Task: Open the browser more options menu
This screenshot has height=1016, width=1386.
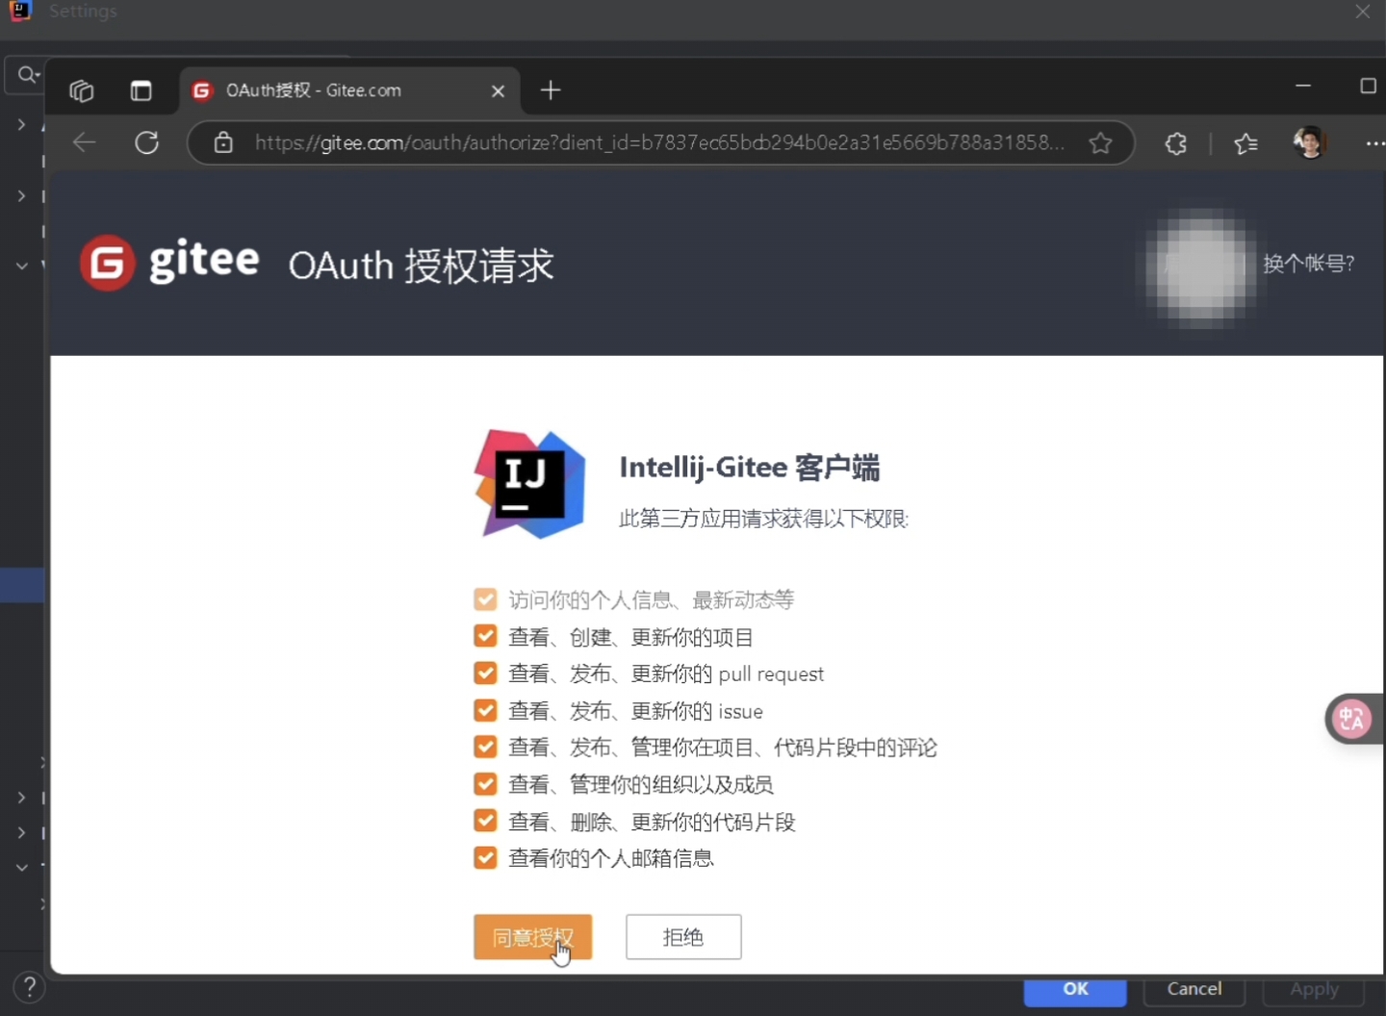Action: [1374, 143]
